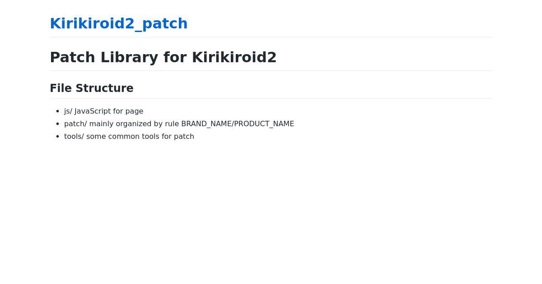
Task: Select the 'js/ JavaScript for page' list item
Action: click(103, 111)
